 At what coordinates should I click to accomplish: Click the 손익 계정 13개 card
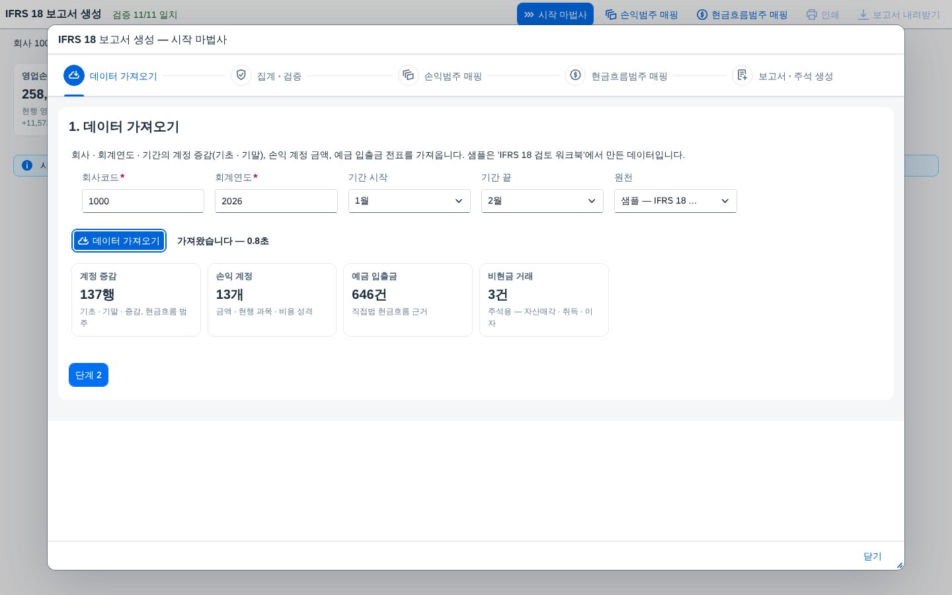272,299
